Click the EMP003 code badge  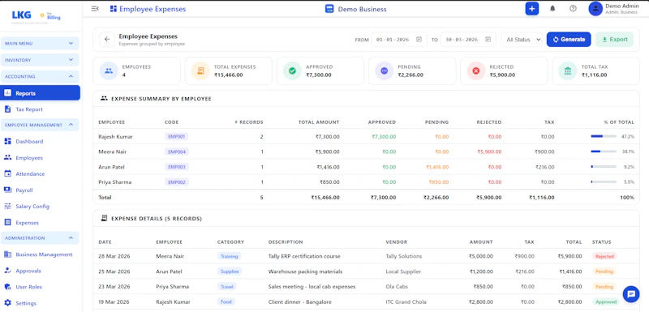click(177, 167)
